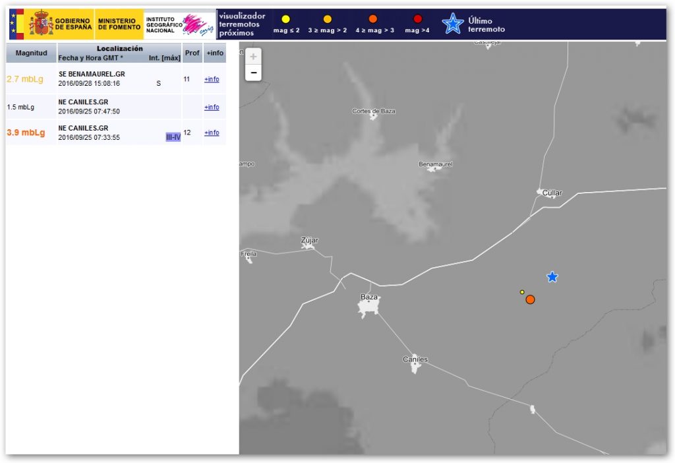Click the blue star icon in legend
Screen dimensions: 675x463
click(x=453, y=24)
